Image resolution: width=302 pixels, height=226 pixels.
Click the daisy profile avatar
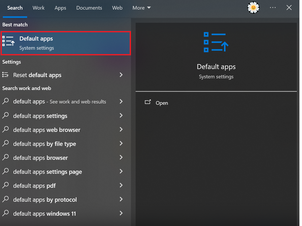click(x=253, y=8)
